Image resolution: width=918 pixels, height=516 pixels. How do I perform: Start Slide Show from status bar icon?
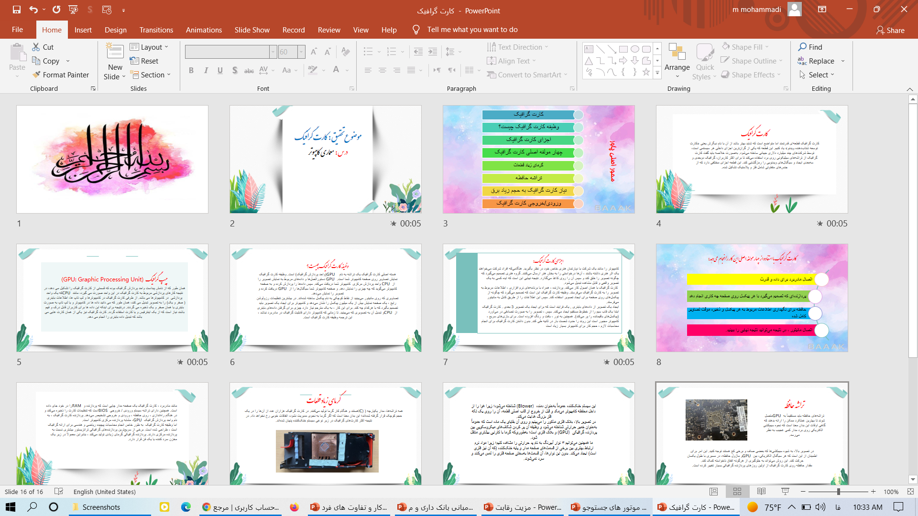tap(785, 492)
